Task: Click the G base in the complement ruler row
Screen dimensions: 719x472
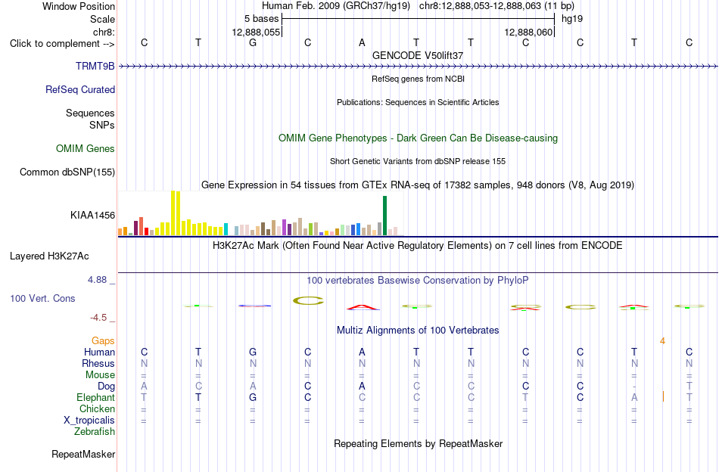Action: coord(253,42)
